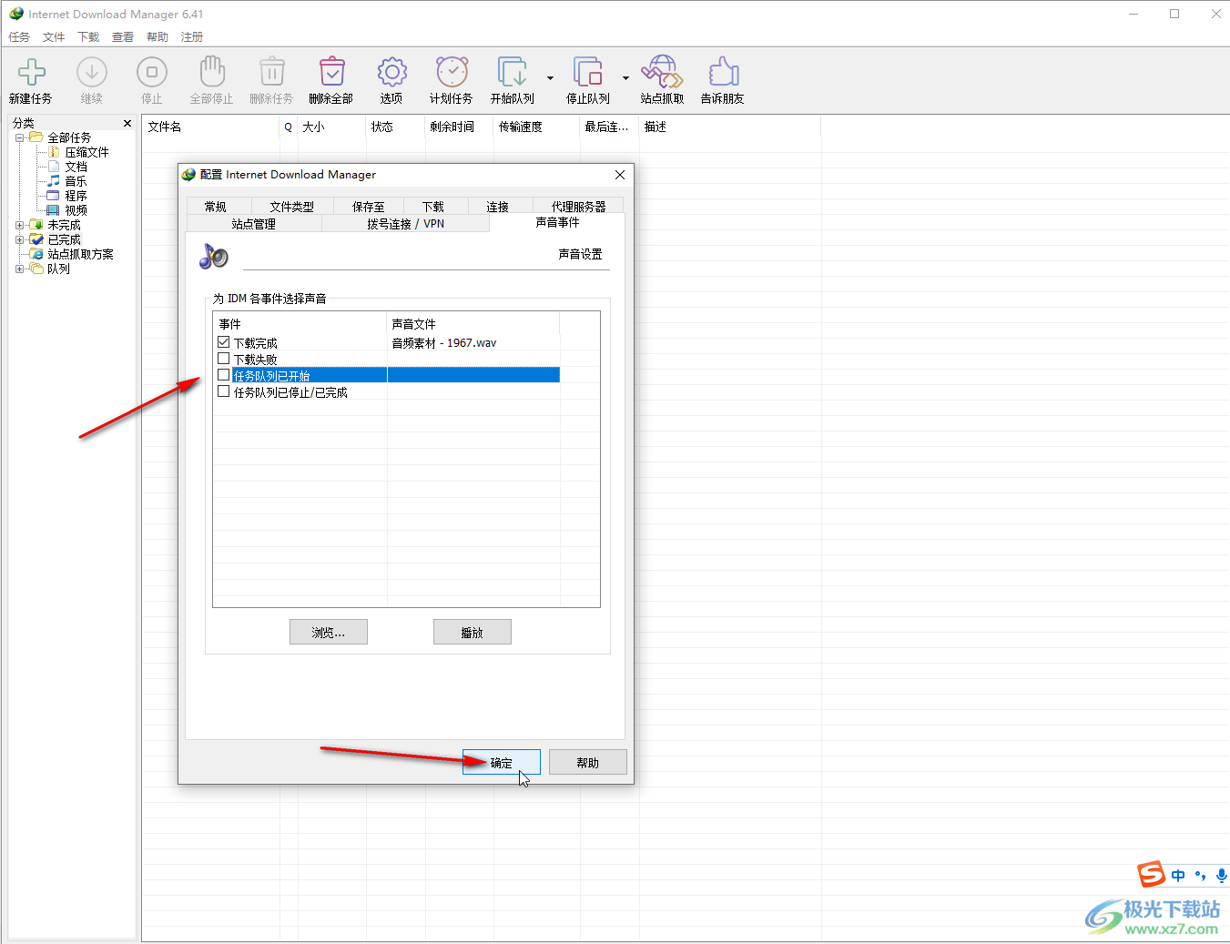This screenshot has height=944, width=1230.
Task: Open the 查看 menu
Action: (123, 37)
